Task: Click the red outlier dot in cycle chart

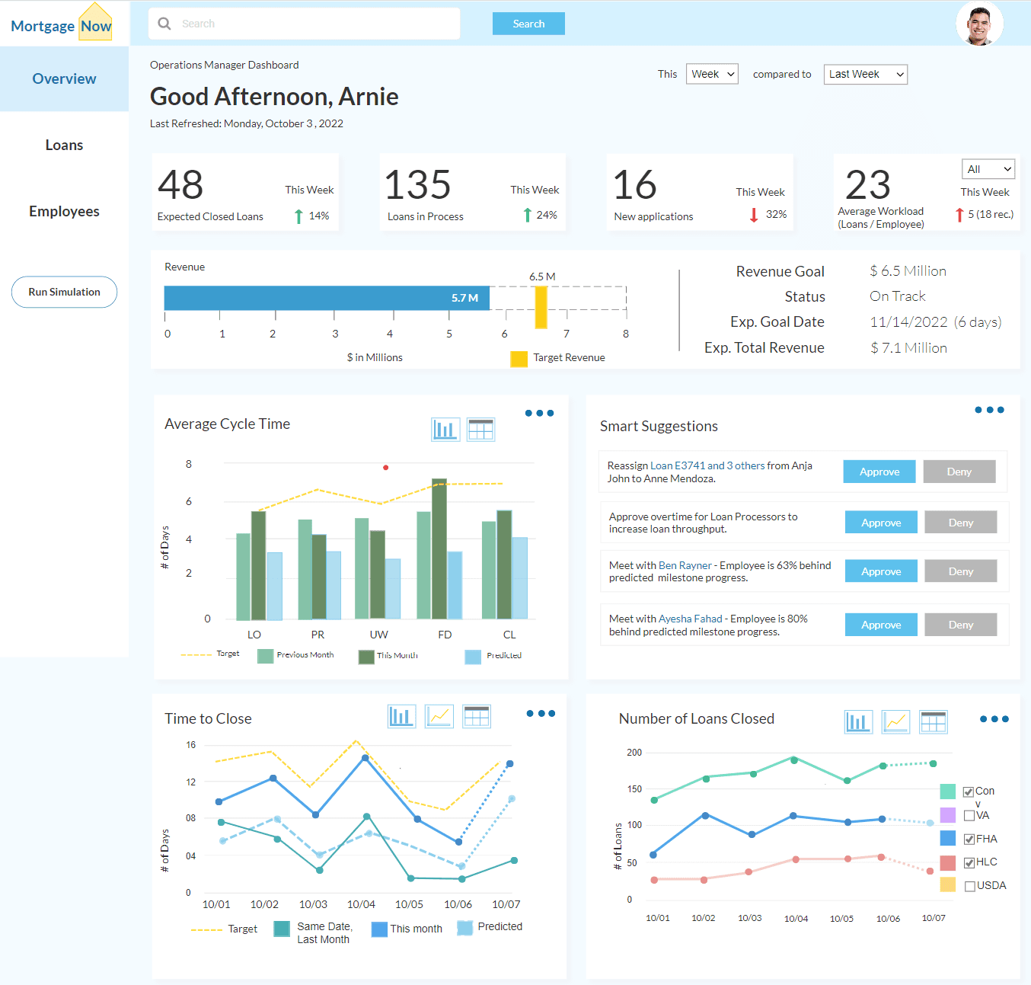Action: [386, 468]
